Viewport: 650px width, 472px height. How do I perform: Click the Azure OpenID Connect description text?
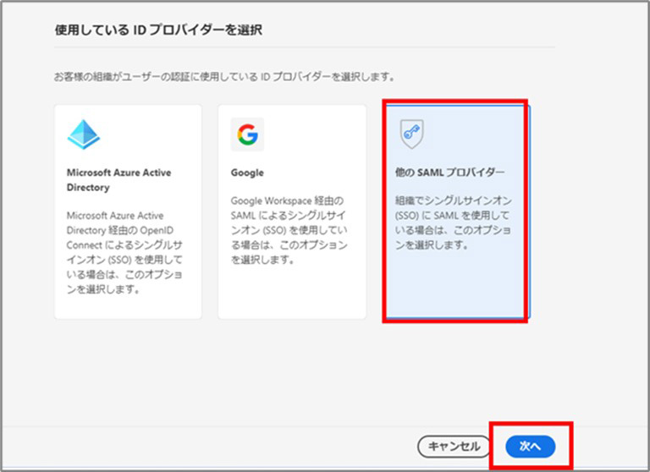coord(124,252)
